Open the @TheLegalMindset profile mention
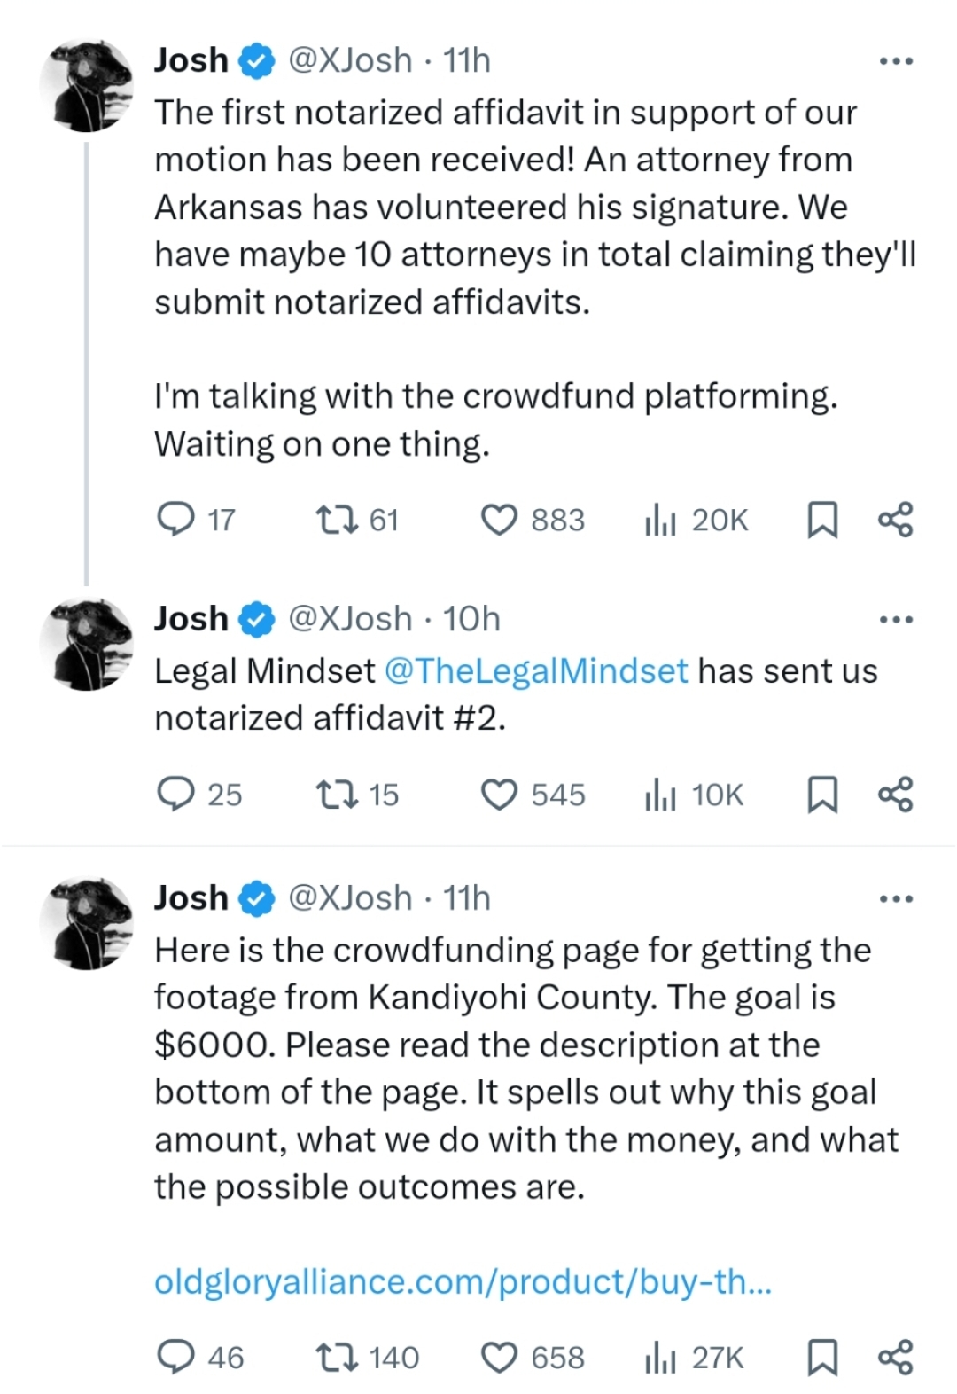The height and width of the screenshot is (1394, 957). [536, 671]
